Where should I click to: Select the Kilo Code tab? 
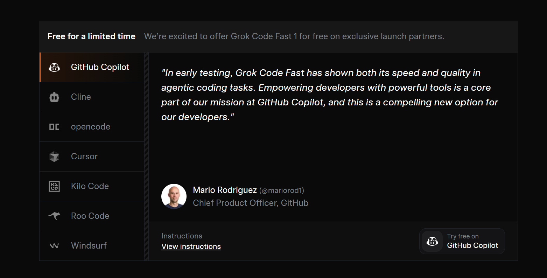[x=90, y=186]
